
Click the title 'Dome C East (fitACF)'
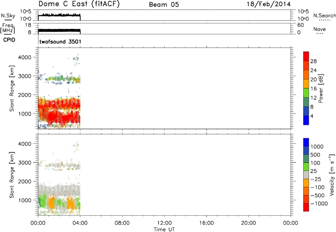tap(79, 4)
